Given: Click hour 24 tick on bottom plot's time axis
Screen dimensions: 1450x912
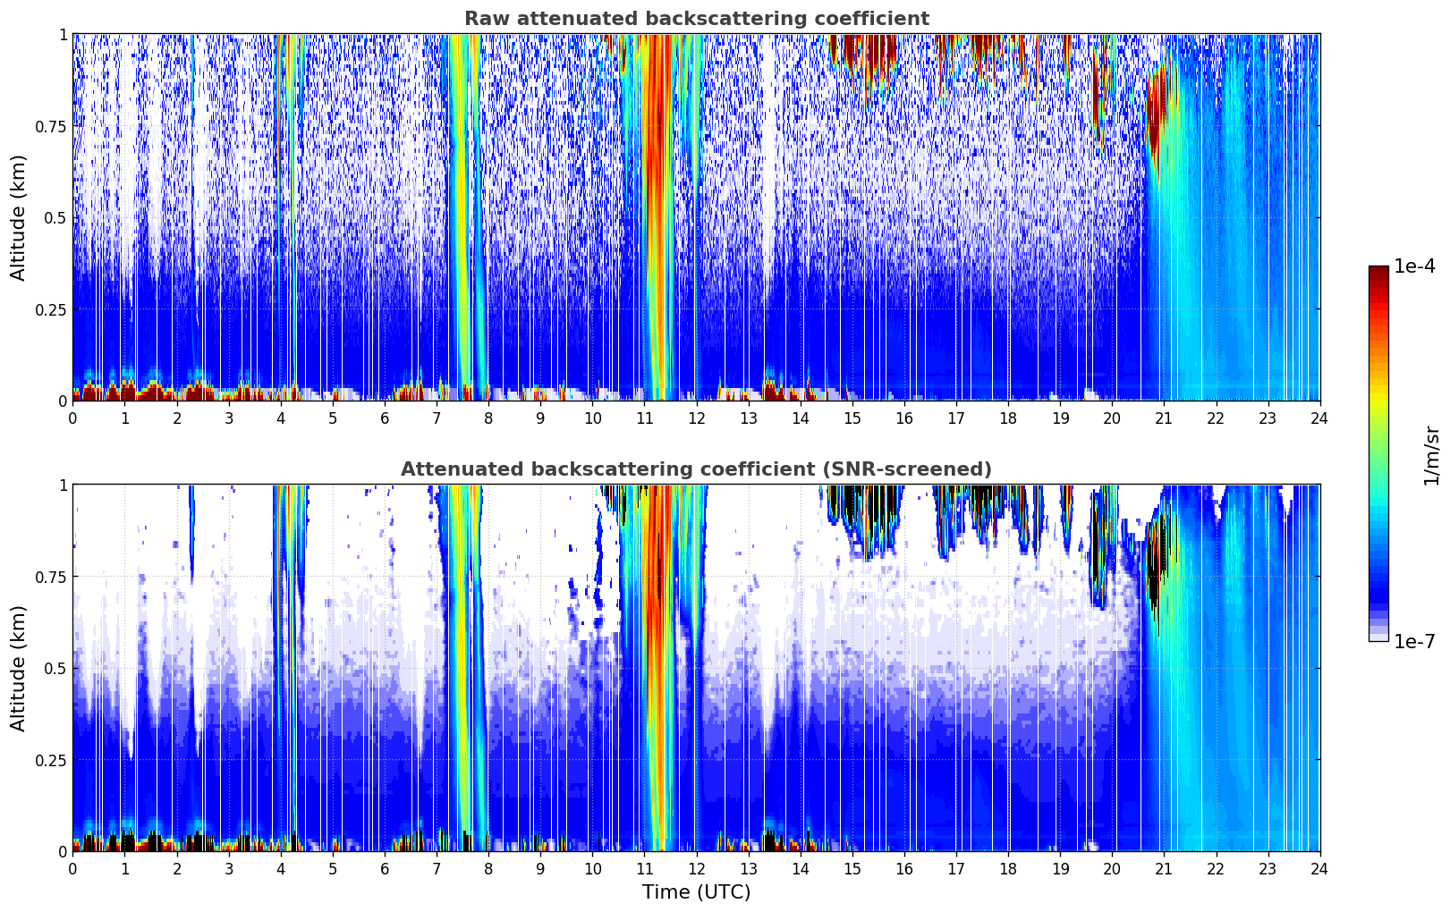Looking at the screenshot, I should [1319, 868].
